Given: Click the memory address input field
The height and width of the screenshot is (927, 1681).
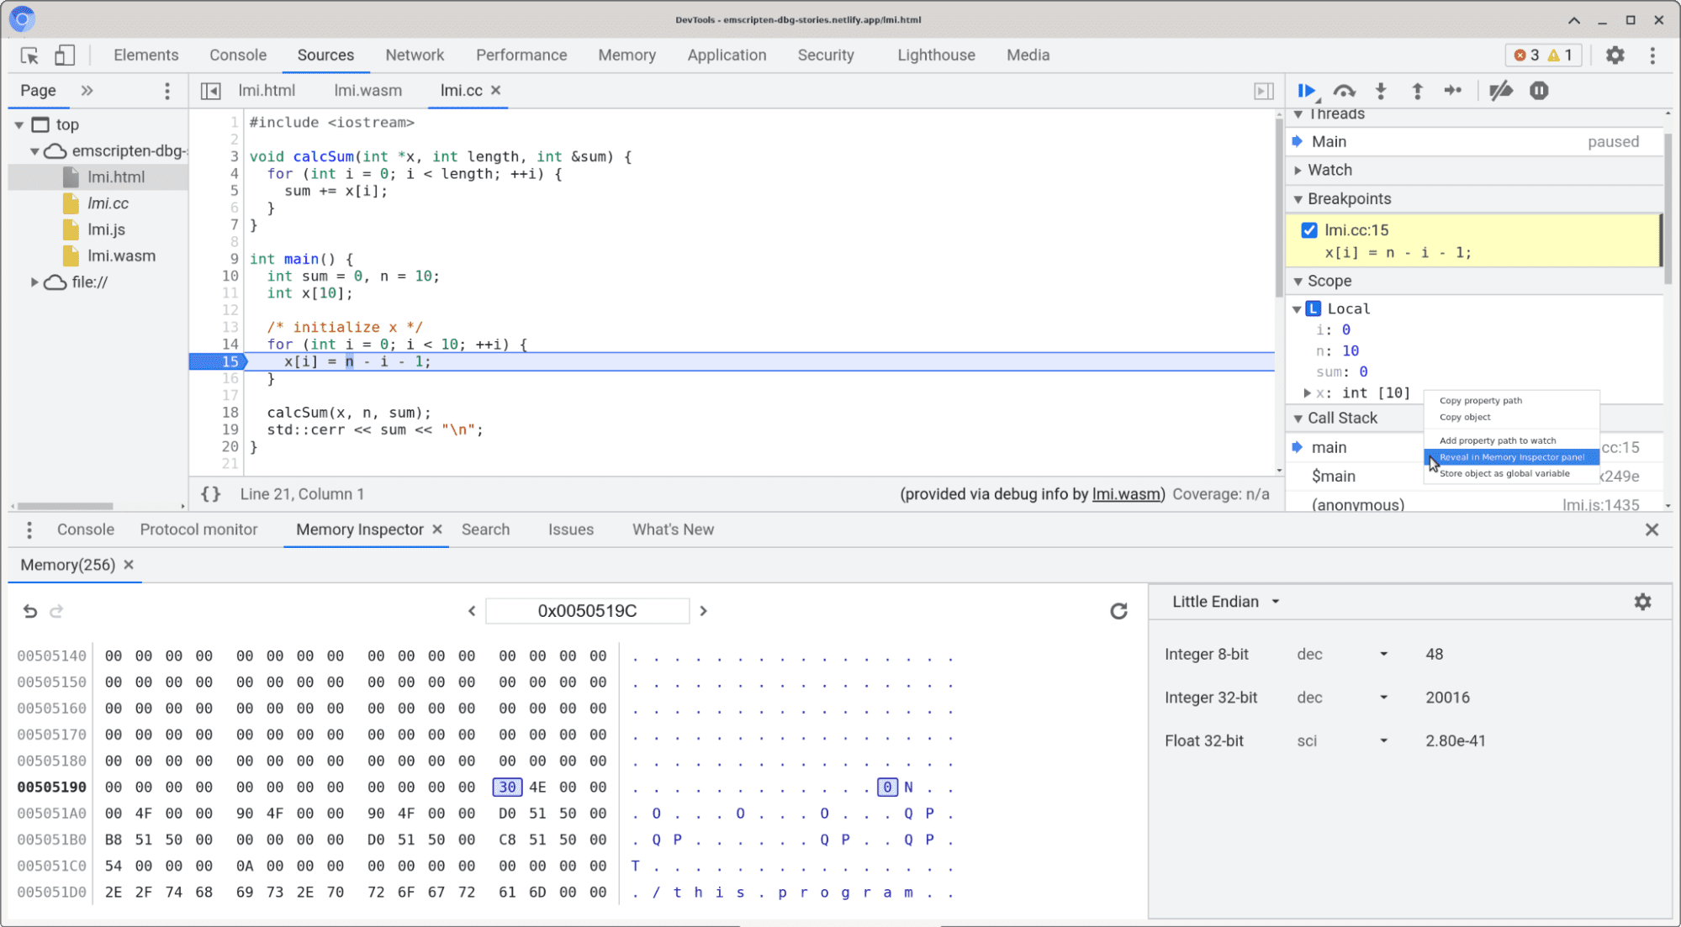Looking at the screenshot, I should [586, 611].
